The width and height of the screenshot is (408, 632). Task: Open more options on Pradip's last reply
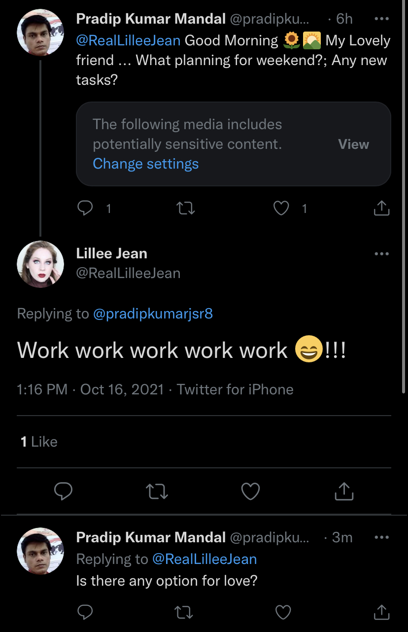coord(382,537)
